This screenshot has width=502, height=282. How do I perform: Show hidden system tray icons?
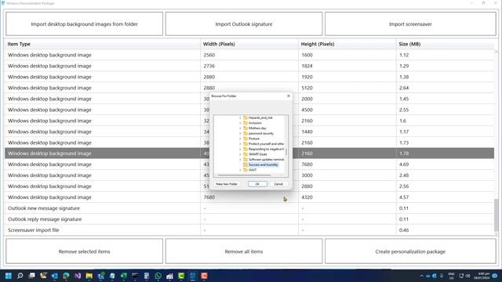point(422,276)
